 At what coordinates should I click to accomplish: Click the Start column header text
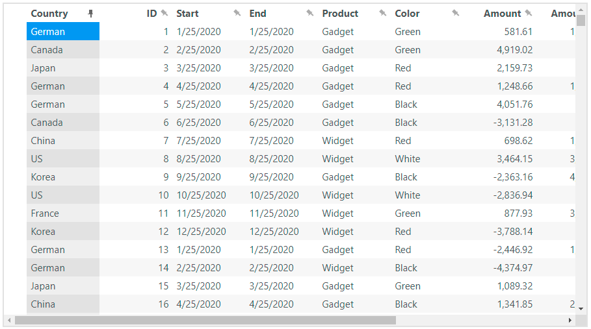(x=187, y=14)
